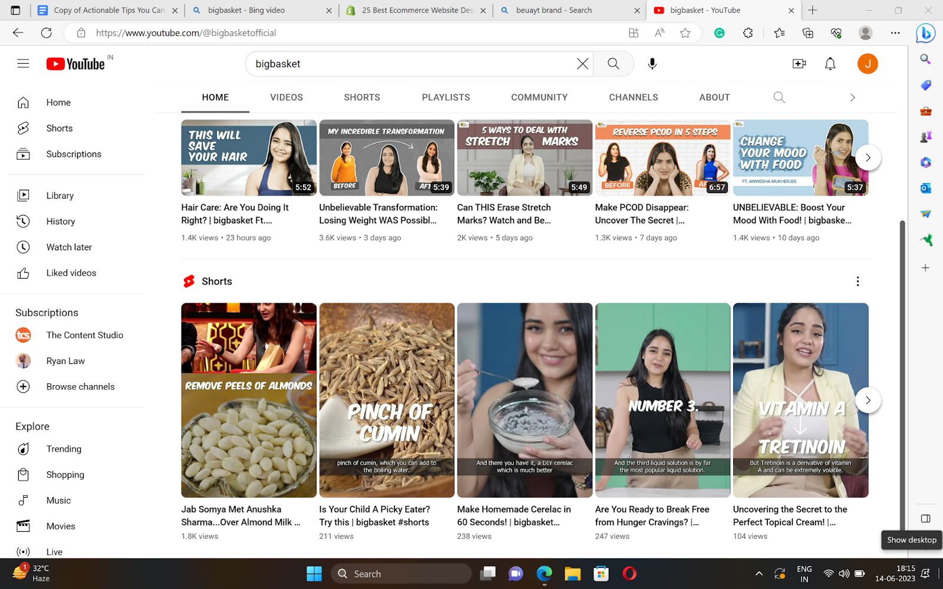Viewport: 943px width, 589px height.
Task: Expand hidden system tray icons chevron
Action: pyautogui.click(x=759, y=574)
